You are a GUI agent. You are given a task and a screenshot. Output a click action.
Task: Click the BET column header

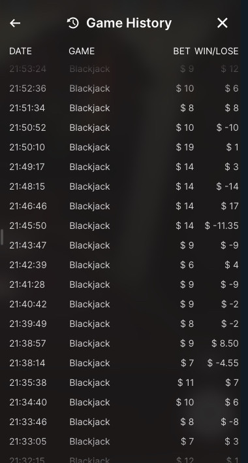[x=181, y=51]
